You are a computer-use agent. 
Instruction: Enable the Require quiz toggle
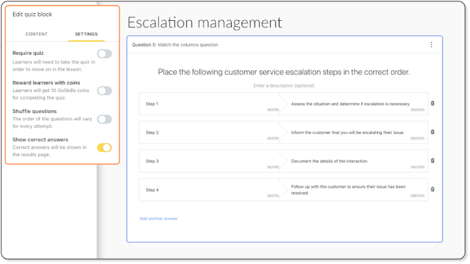104,54
